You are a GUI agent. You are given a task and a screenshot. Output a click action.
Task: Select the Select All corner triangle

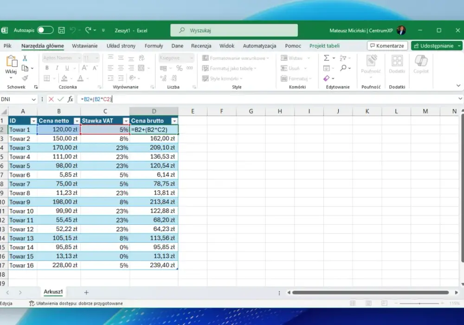(4, 111)
